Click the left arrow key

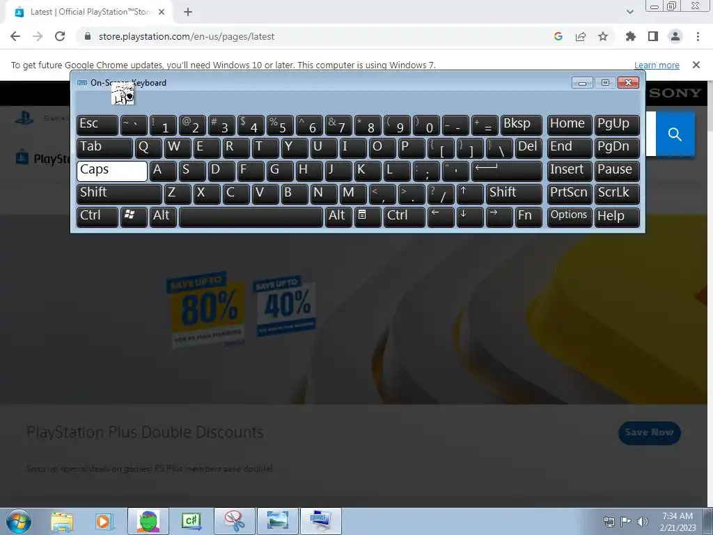[441, 217]
